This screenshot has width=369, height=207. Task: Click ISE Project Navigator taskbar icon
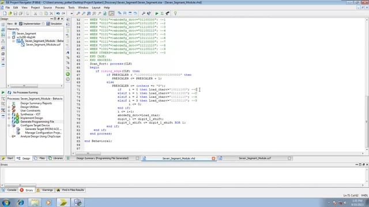[63, 202]
